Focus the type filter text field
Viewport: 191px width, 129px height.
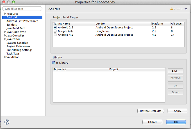(22, 9)
